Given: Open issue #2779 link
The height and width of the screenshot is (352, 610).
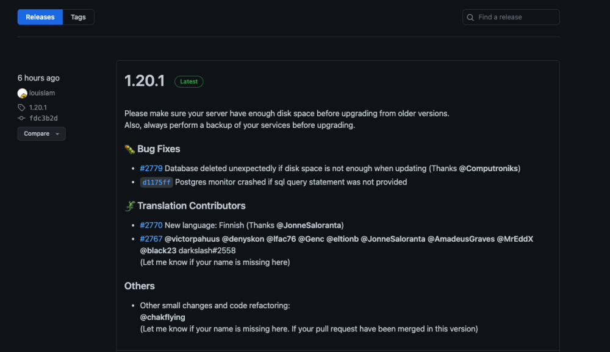Looking at the screenshot, I should pos(151,168).
